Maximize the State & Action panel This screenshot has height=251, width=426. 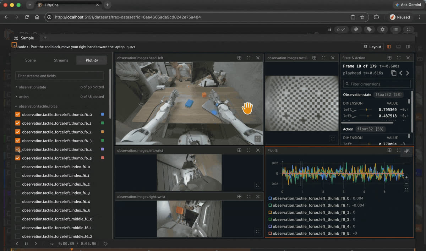399,58
